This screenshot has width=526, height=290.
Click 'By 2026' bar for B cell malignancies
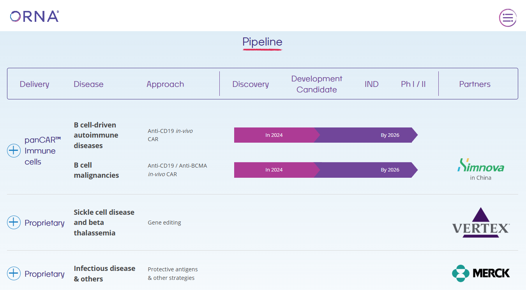pos(390,170)
